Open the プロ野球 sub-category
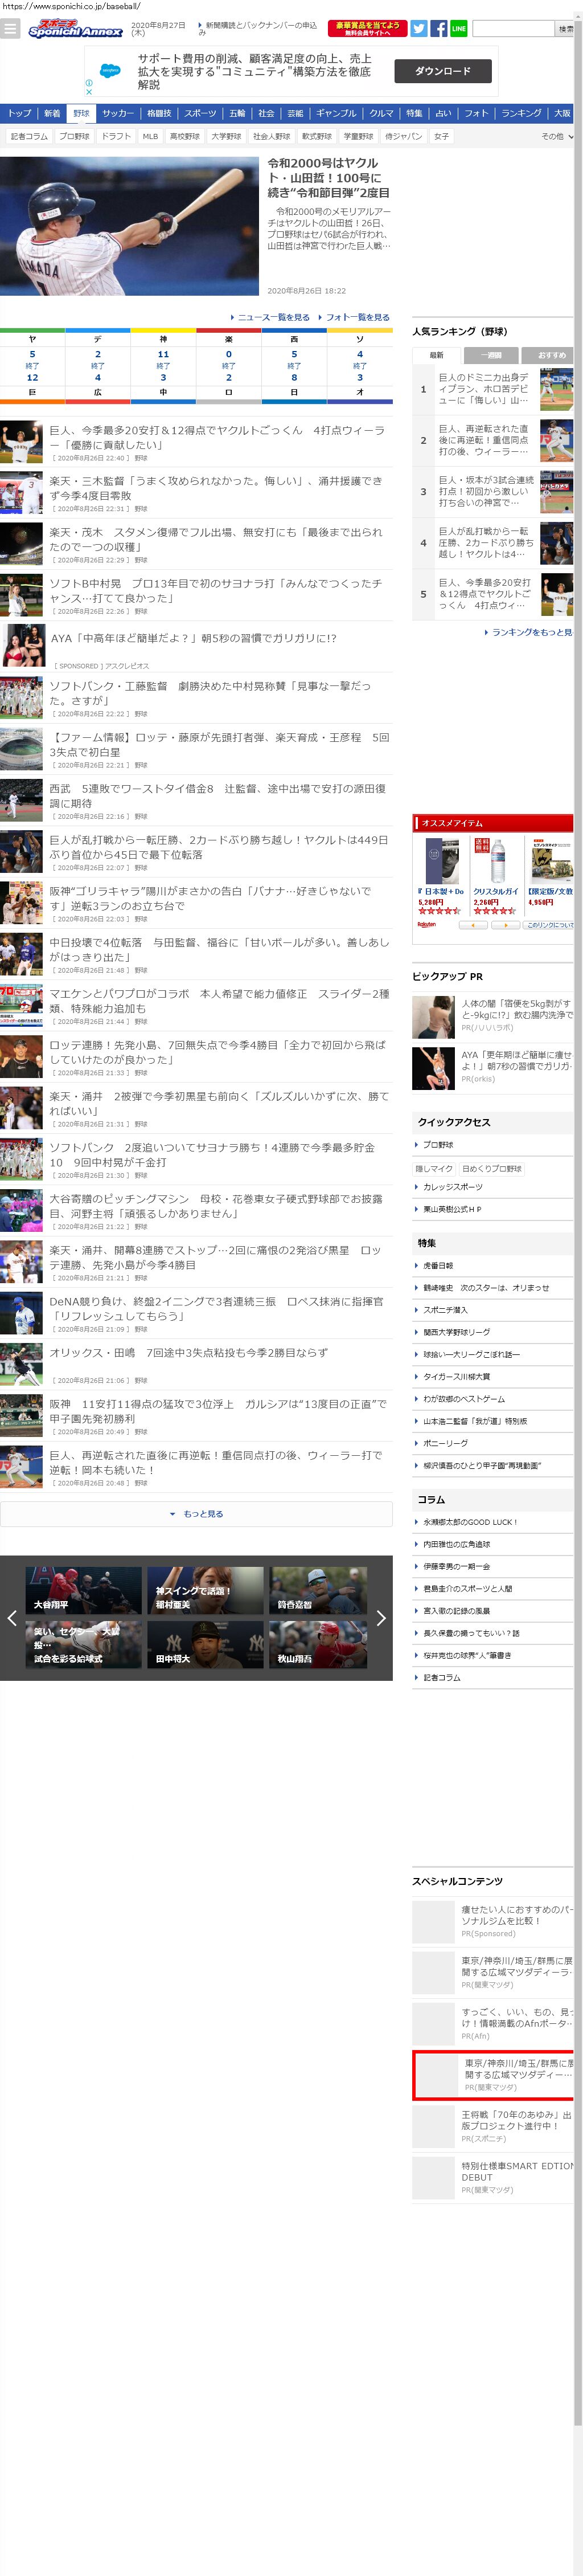The image size is (583, 2576). coord(74,136)
